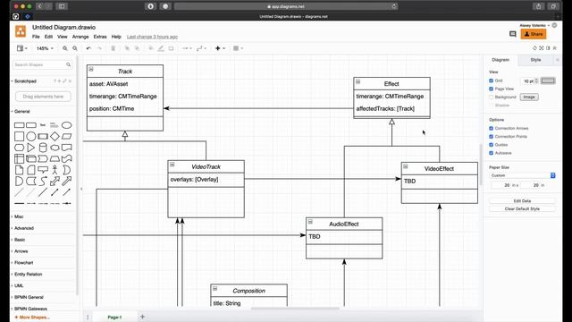Click the shadow toggle toolbar icon
Screen dimensions: 572x322
[171, 48]
